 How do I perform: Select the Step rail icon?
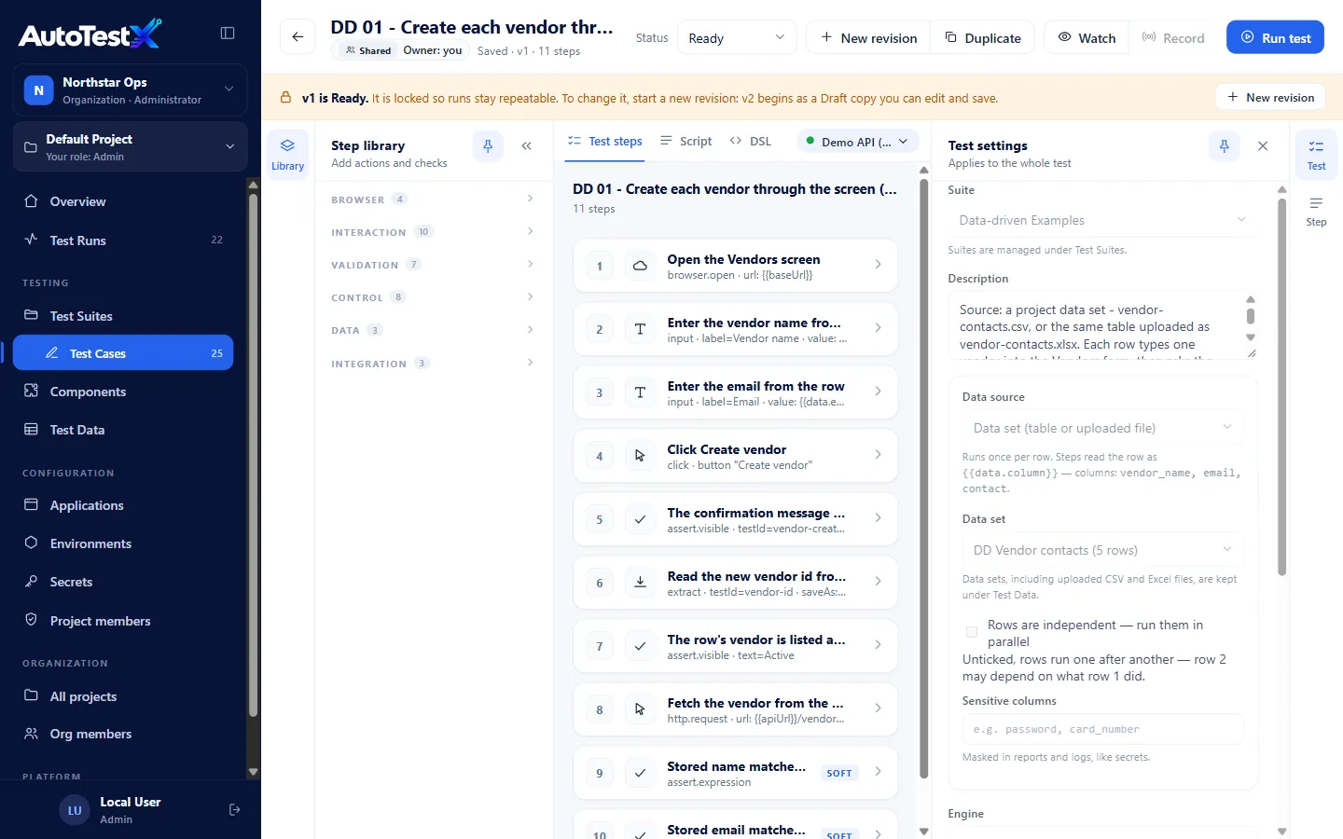pos(1316,211)
